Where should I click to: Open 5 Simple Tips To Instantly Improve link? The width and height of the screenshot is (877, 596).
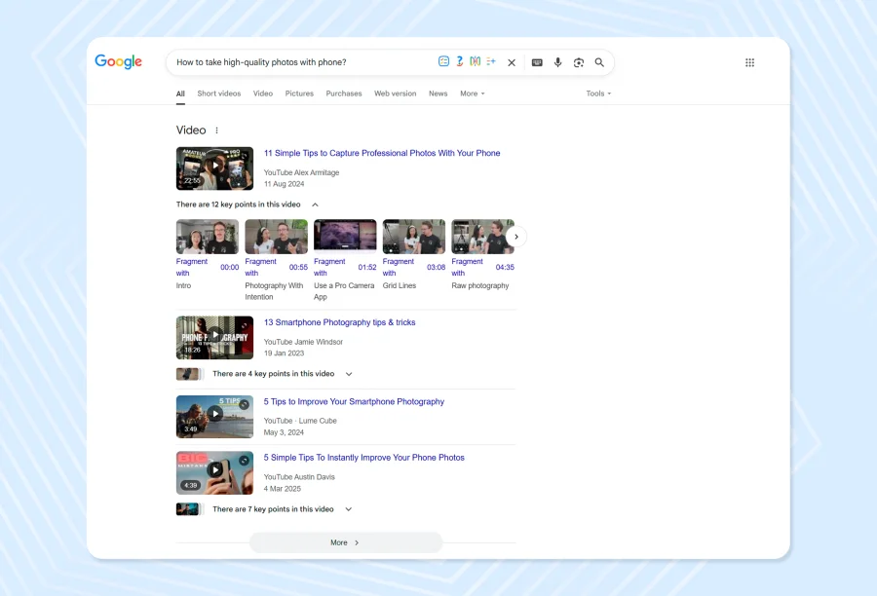(x=364, y=458)
